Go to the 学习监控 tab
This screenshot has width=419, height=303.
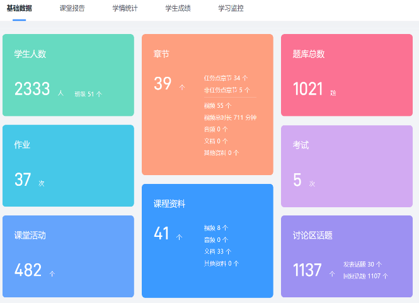[231, 9]
